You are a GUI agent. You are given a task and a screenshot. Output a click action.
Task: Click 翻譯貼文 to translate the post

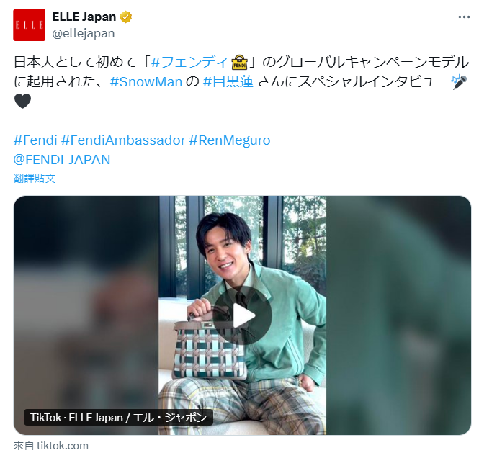[35, 179]
